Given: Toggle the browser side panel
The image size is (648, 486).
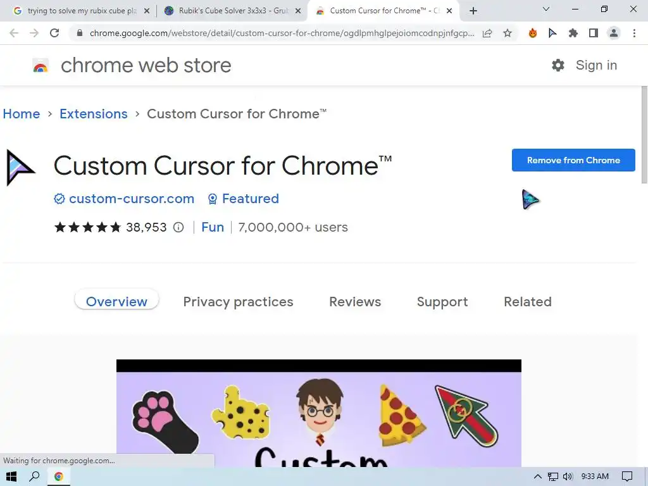Looking at the screenshot, I should tap(594, 33).
